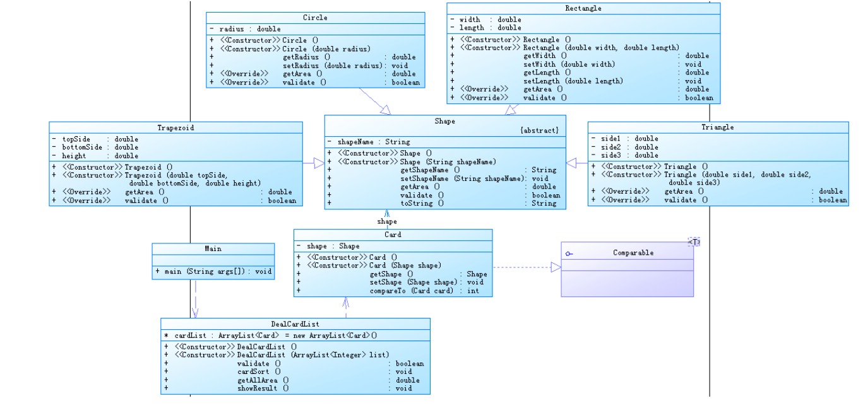863x408 pixels.
Task: Select the Rectangle class title
Action: pos(583,9)
